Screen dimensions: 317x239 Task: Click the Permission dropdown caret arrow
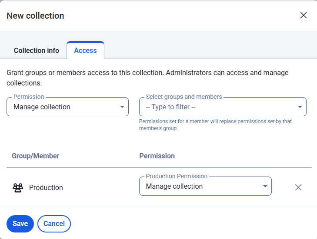pos(122,107)
